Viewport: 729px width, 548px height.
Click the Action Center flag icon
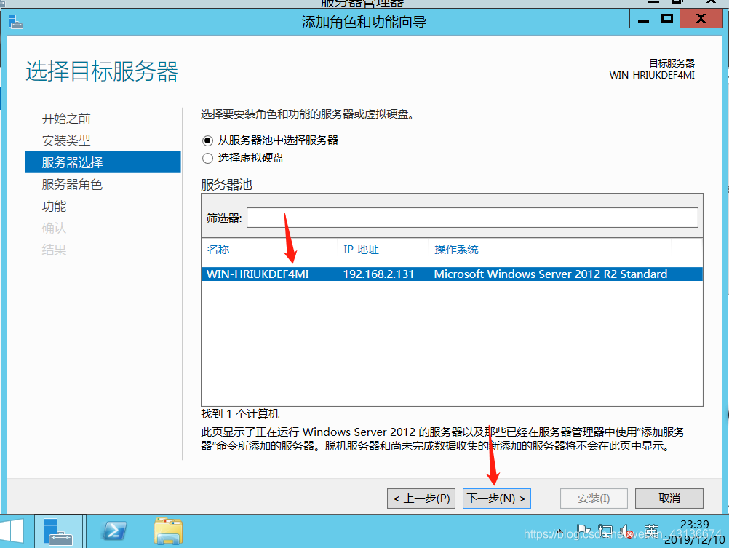point(583,531)
